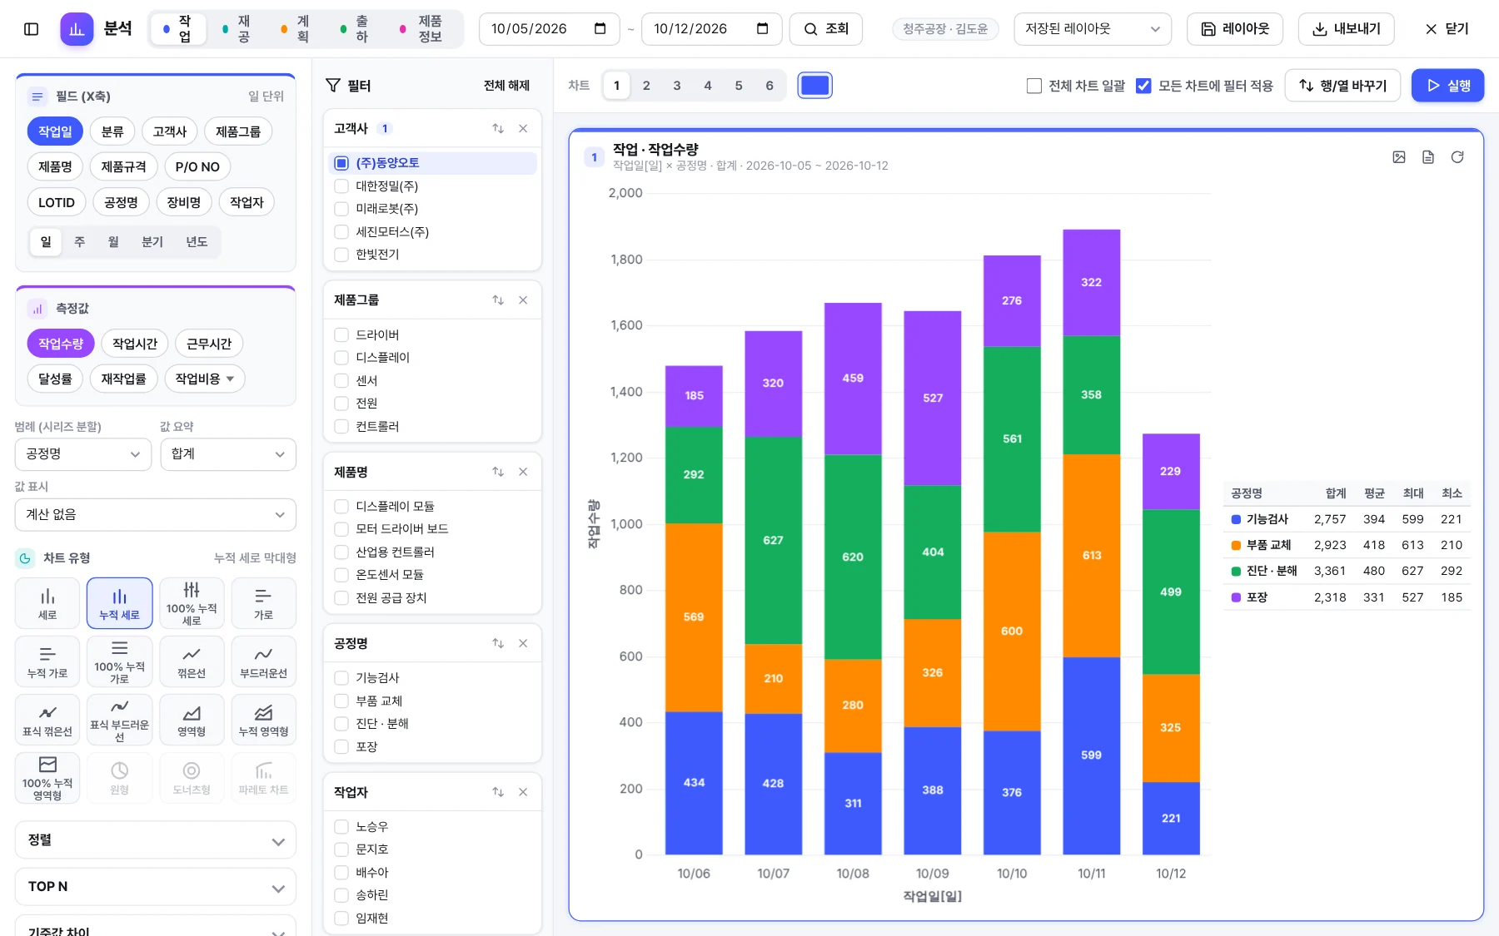1499x936 pixels.
Task: Open the chart 1 document export icon
Action: point(1428,157)
